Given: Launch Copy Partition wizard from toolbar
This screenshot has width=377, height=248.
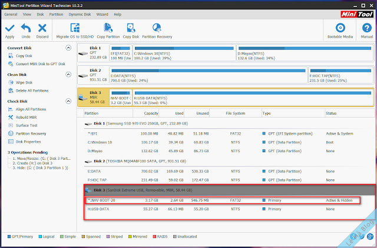Looking at the screenshot, I should point(108,31).
